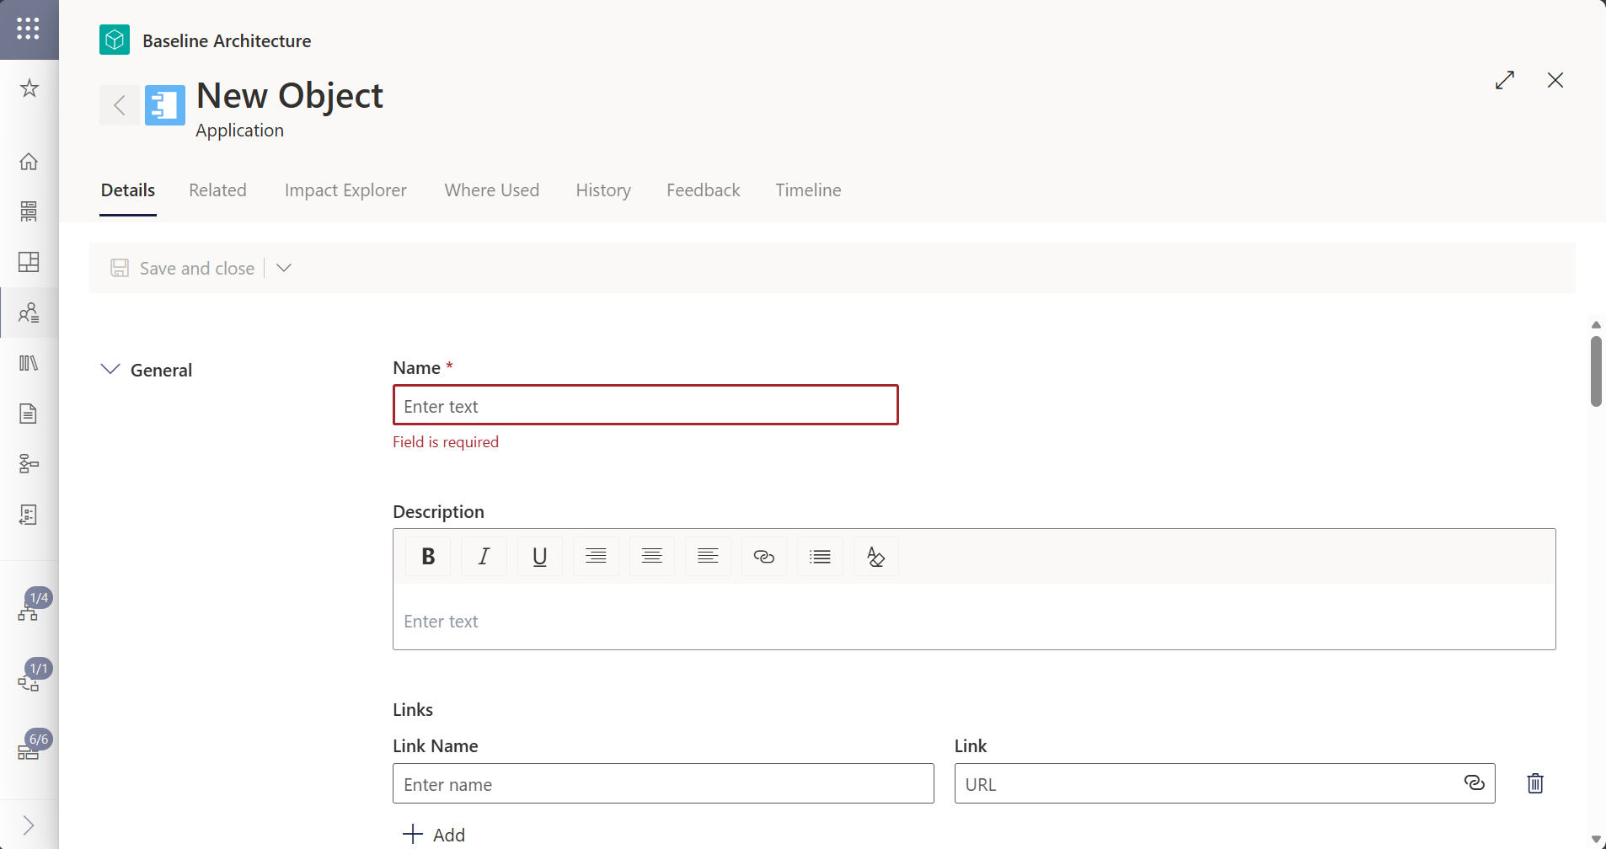
Task: Click the Baseline Architecture cube icon
Action: 115,40
